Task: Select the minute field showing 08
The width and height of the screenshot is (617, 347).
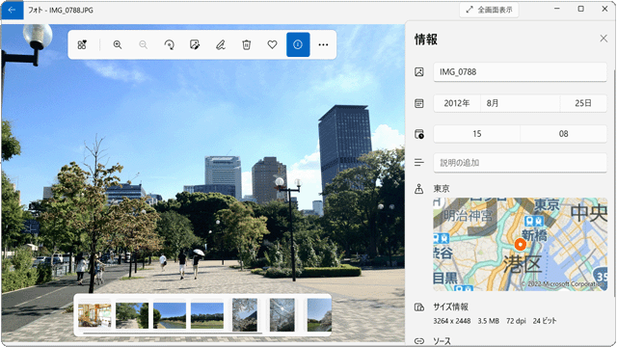Action: pos(563,134)
